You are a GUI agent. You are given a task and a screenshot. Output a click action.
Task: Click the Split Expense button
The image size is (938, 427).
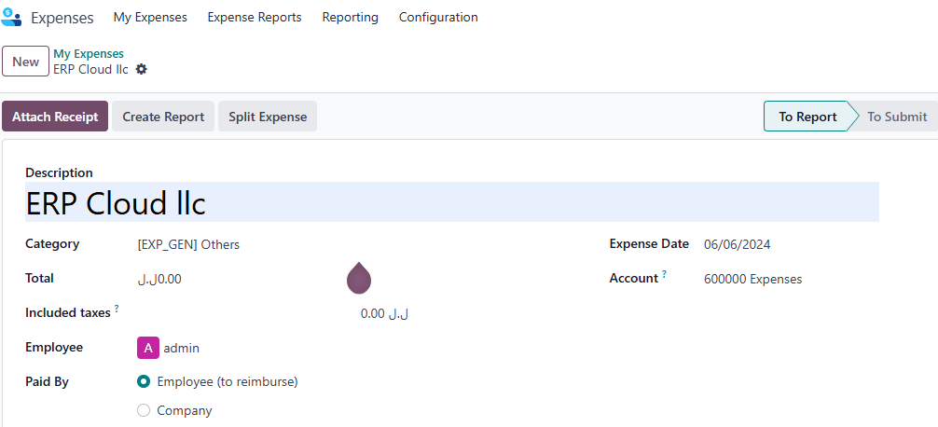[x=268, y=117]
